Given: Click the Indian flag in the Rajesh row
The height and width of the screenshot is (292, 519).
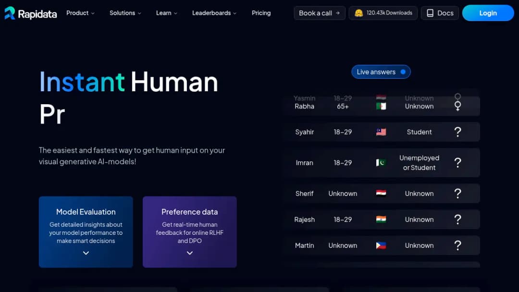Looking at the screenshot, I should (x=381, y=219).
